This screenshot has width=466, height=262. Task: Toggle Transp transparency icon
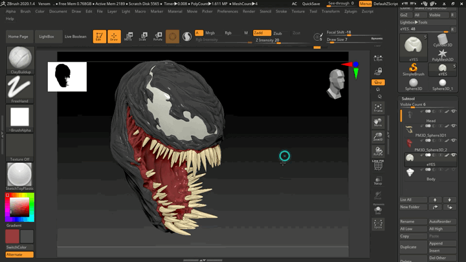(378, 180)
